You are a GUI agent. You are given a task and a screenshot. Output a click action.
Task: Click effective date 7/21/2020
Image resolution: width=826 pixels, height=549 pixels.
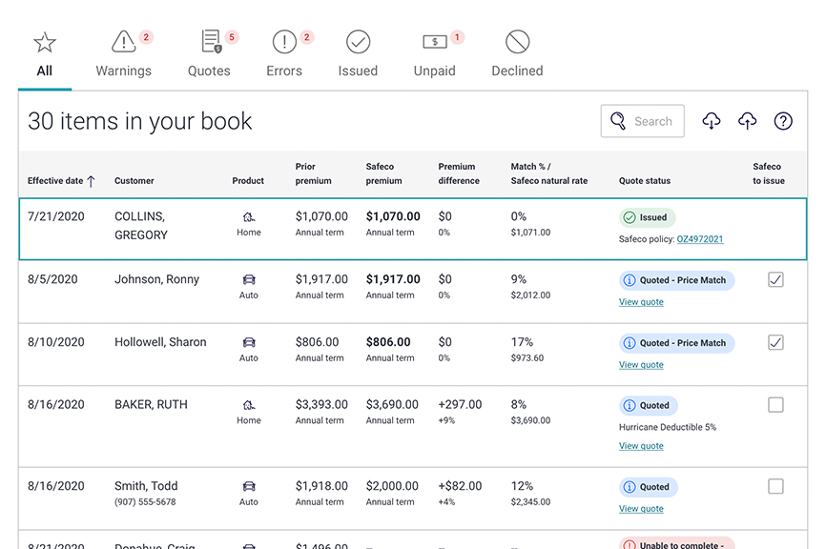point(56,216)
